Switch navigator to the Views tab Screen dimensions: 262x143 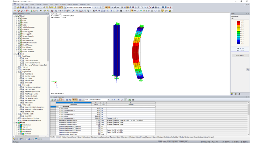(31, 139)
